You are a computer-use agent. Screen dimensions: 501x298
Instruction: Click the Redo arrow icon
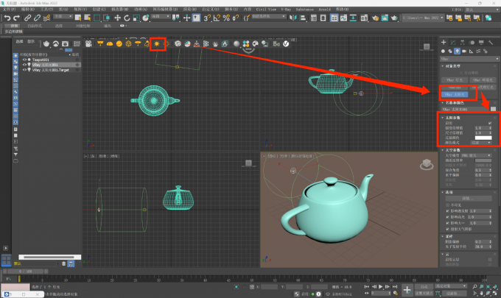(x=17, y=18)
